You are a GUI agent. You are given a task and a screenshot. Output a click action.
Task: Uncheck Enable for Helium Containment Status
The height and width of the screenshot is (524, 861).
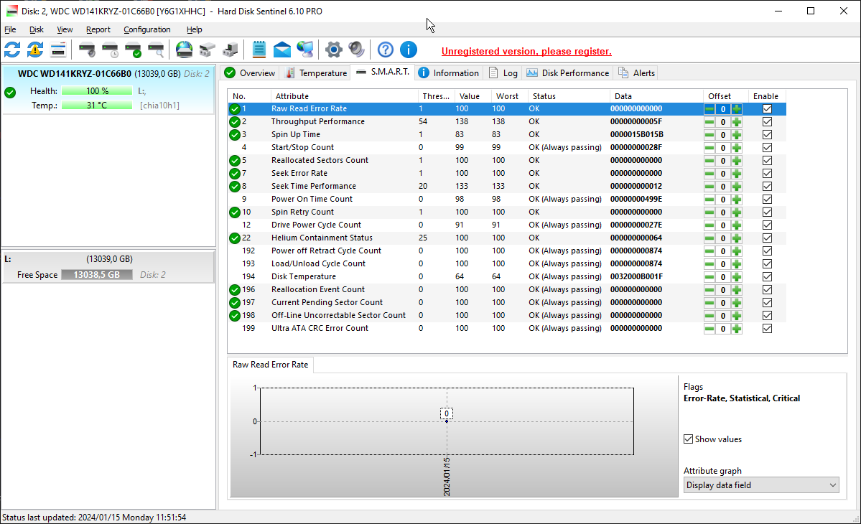click(x=767, y=238)
